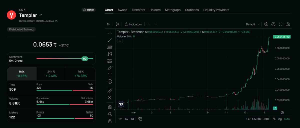The width and height of the screenshot is (300, 128).
Task: Click the Templar subnet logo
Action: [x=11, y=15]
